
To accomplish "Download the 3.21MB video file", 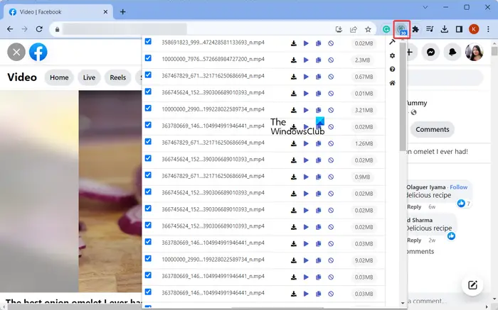I will (x=293, y=110).
